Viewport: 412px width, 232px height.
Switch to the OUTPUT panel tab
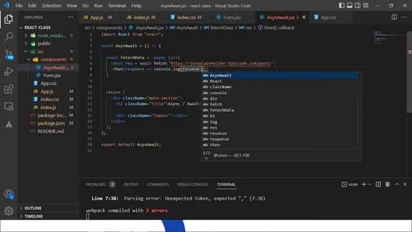point(131,184)
